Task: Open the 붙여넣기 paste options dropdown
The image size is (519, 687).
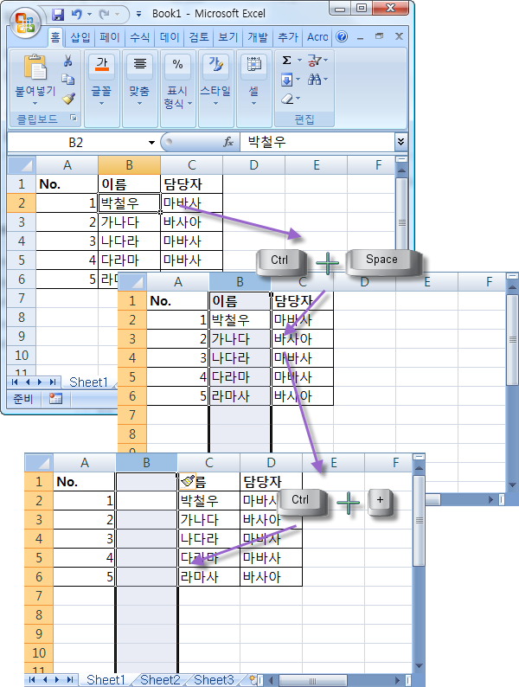Action: pyautogui.click(x=35, y=104)
